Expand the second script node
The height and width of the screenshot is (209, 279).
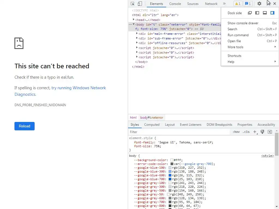(x=137, y=52)
